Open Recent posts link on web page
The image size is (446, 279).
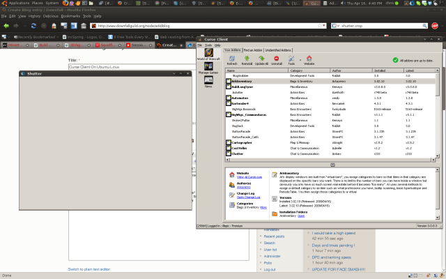[274, 236]
